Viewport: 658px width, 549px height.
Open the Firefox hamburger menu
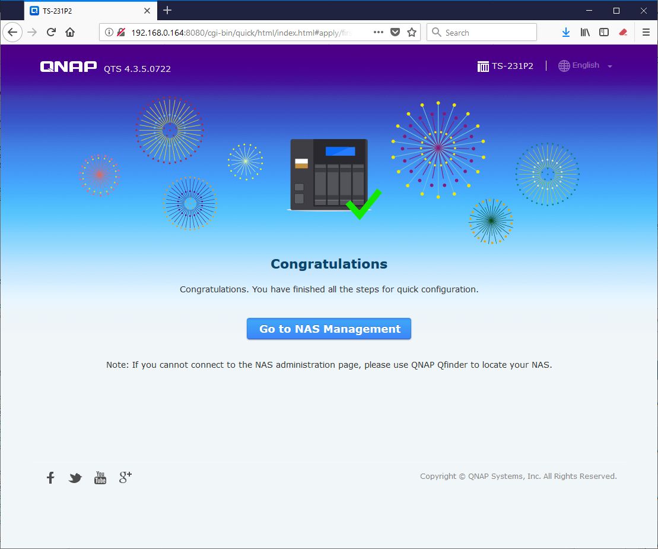click(x=646, y=32)
